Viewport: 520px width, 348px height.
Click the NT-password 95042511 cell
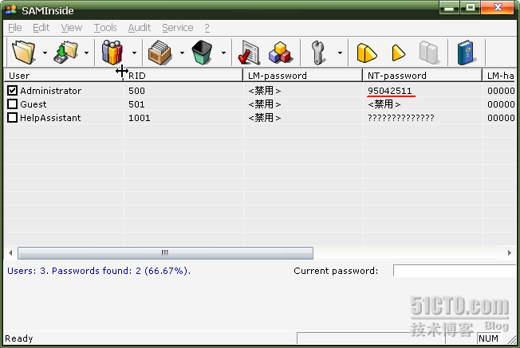coord(390,91)
